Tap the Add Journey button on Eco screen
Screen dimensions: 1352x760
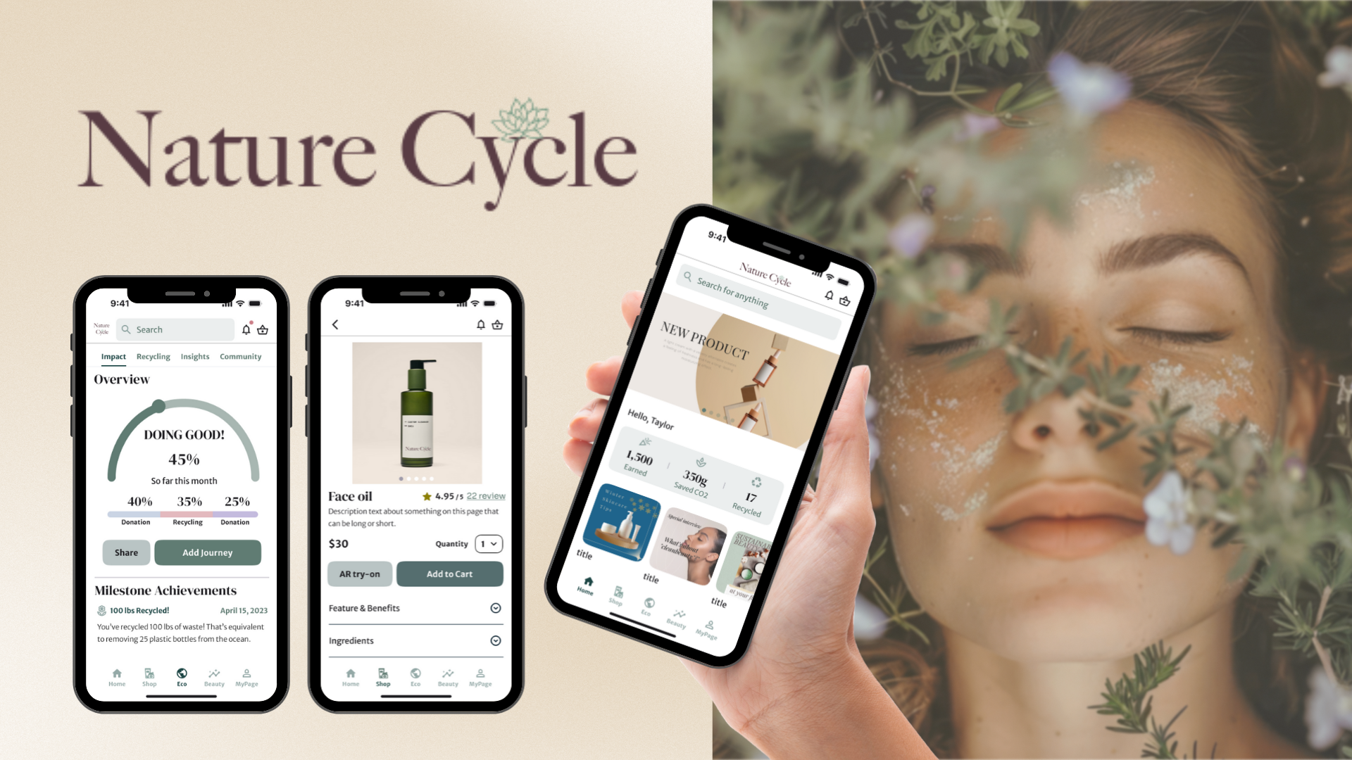coord(206,551)
